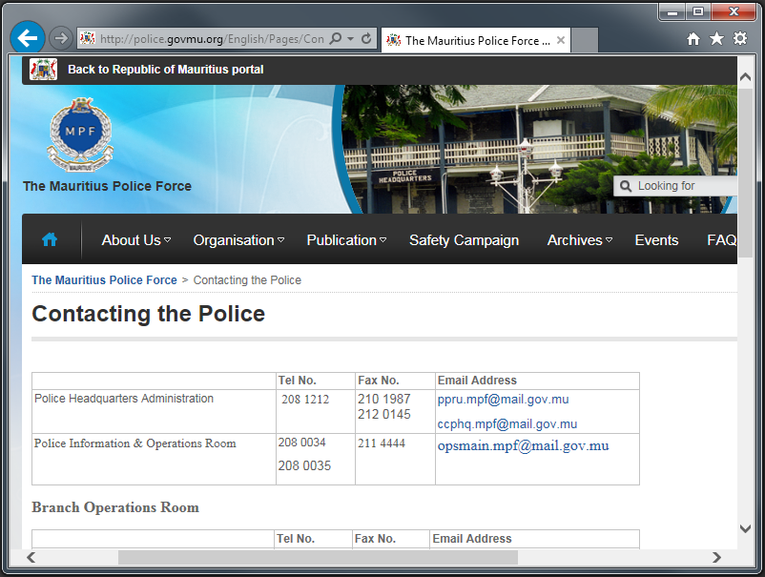Maximize the browser window
The width and height of the screenshot is (765, 577).
698,11
